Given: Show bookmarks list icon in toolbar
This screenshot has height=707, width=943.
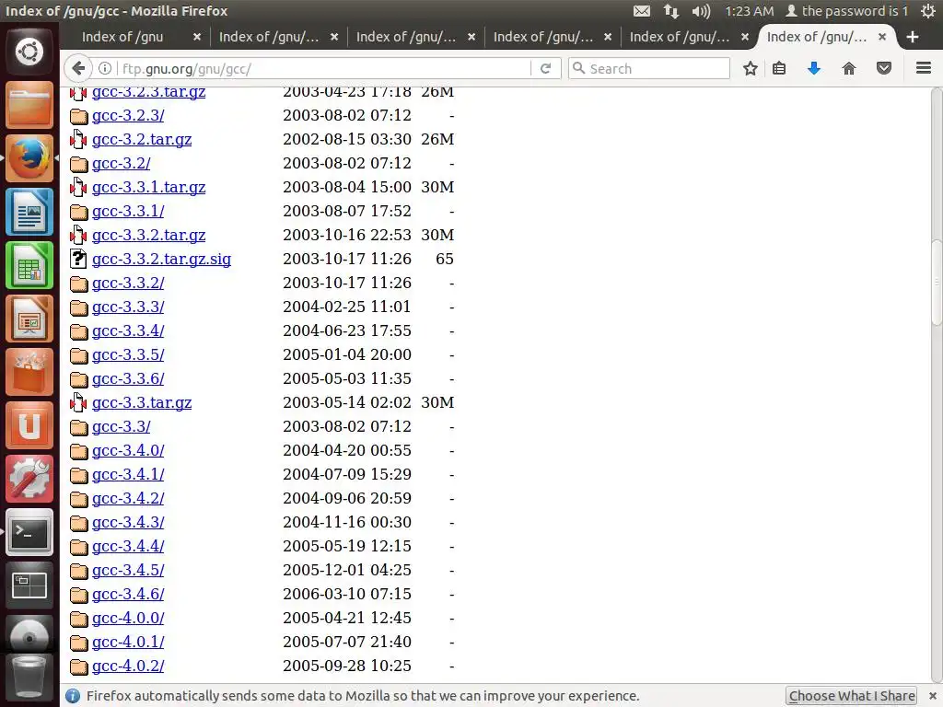Looking at the screenshot, I should tap(779, 68).
